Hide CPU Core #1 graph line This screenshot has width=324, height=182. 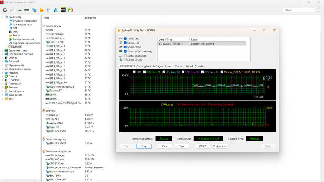pyautogui.click(x=144, y=72)
